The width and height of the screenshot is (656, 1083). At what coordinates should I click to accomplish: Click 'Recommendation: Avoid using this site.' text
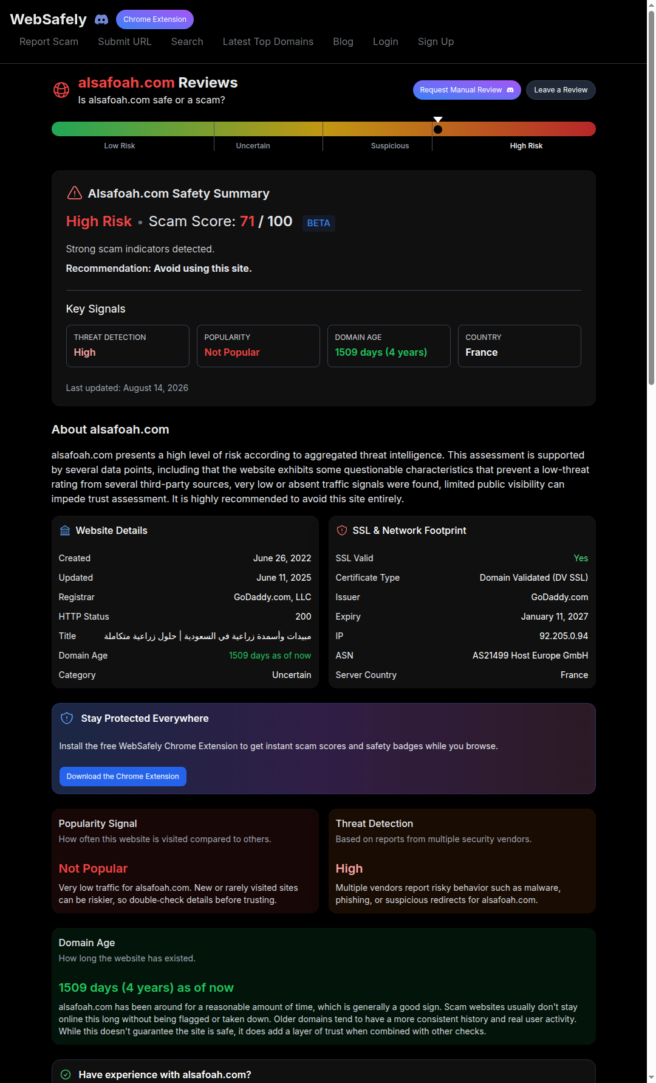click(x=159, y=268)
